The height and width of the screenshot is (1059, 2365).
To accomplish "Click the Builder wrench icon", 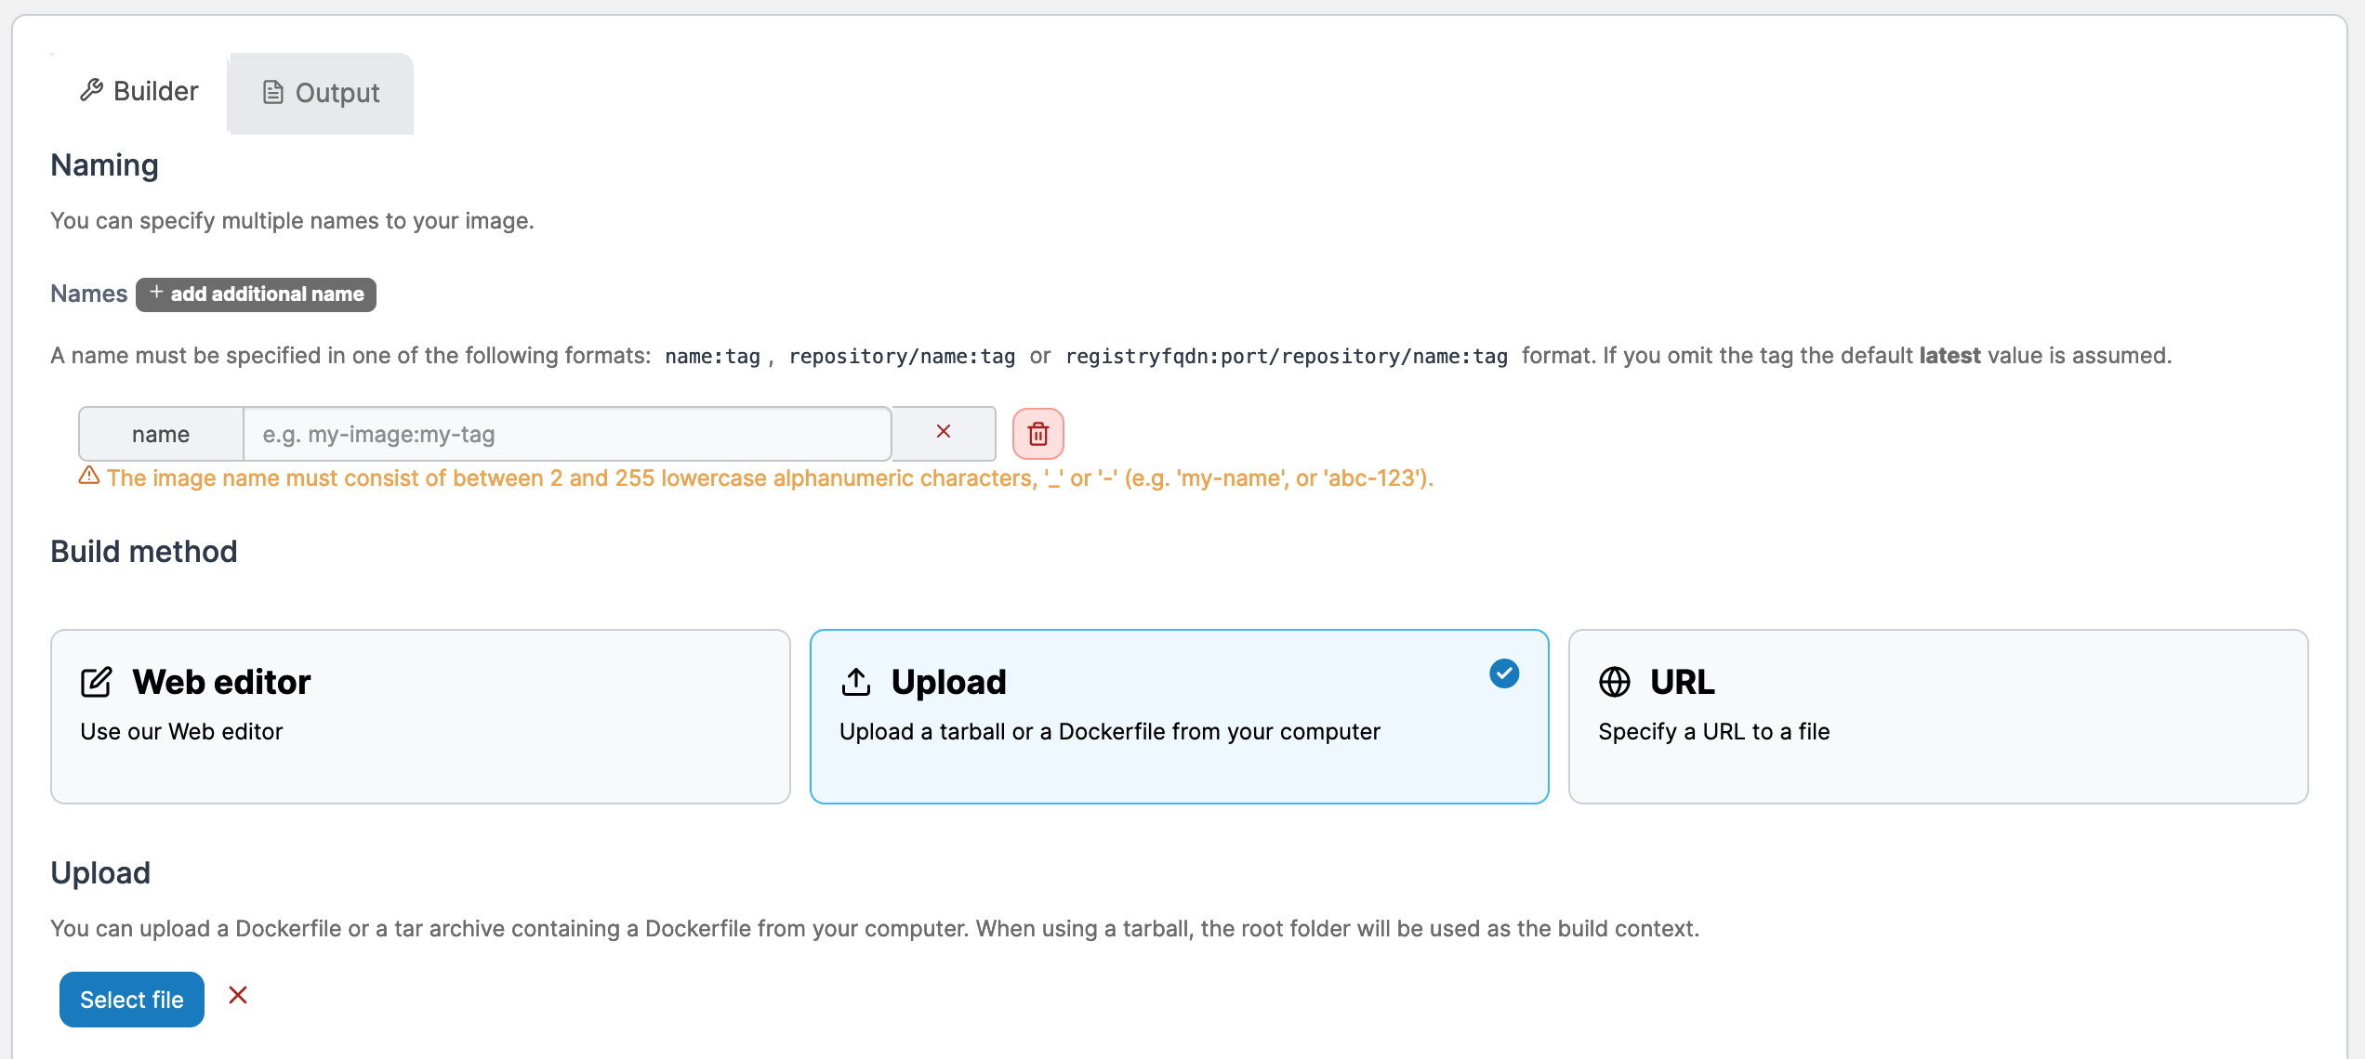I will pos(91,91).
